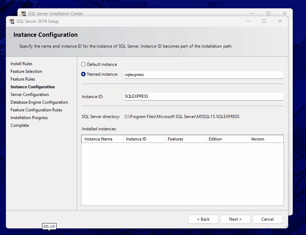Minimize the SQL Server 2019 Setup window
This screenshot has width=306, height=235.
pos(248,21)
